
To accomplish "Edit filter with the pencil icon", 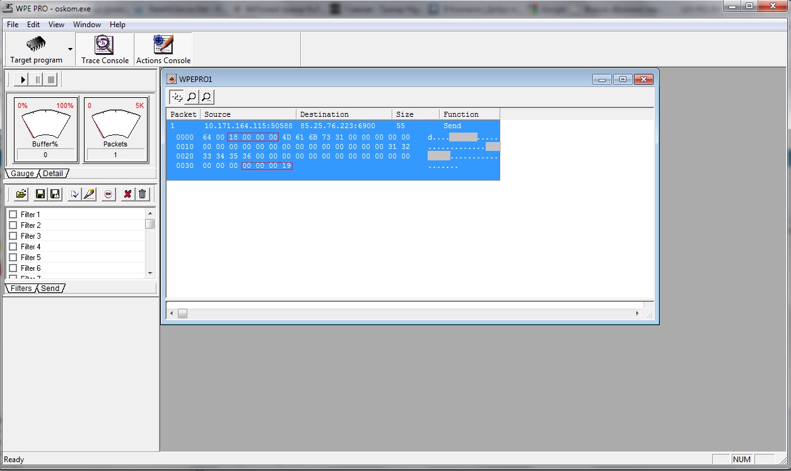I will click(x=90, y=194).
